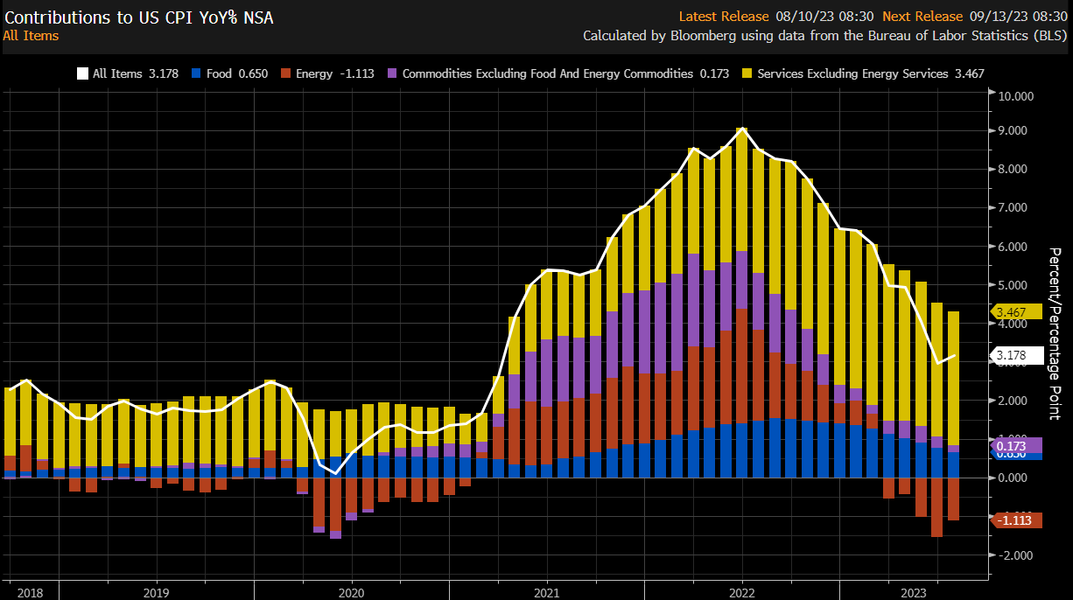Expand the 2023 section on the timeline
The height and width of the screenshot is (600, 1073).
913,592
